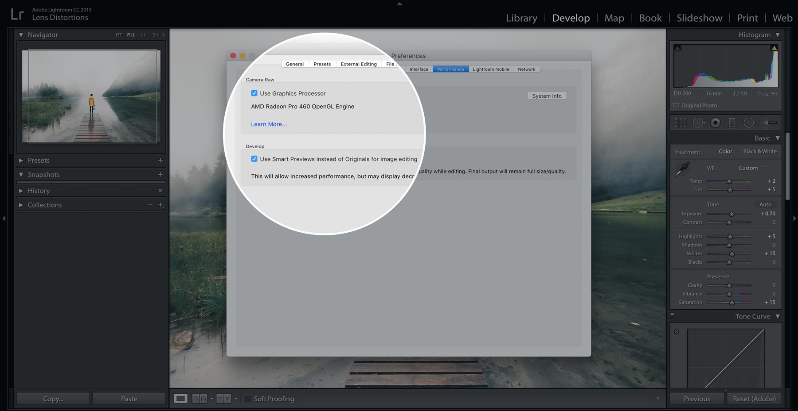The height and width of the screenshot is (411, 798).
Task: Hide the top module bar arrow
Action: [399, 4]
